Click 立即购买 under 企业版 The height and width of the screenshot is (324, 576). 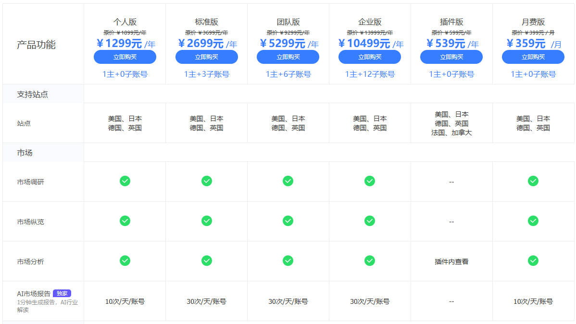369,57
